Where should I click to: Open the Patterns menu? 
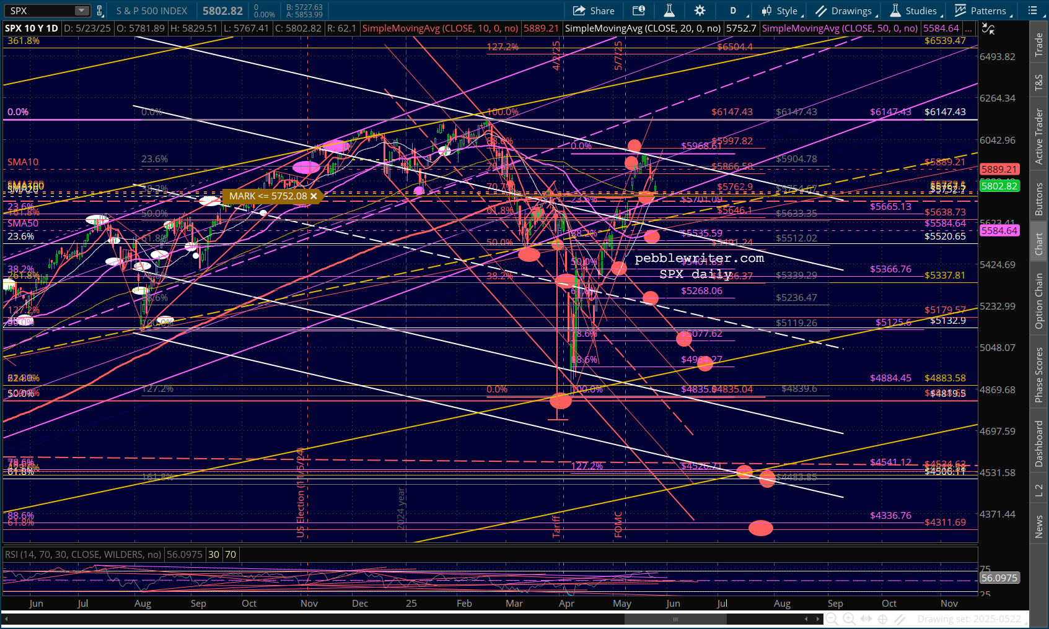pos(983,11)
